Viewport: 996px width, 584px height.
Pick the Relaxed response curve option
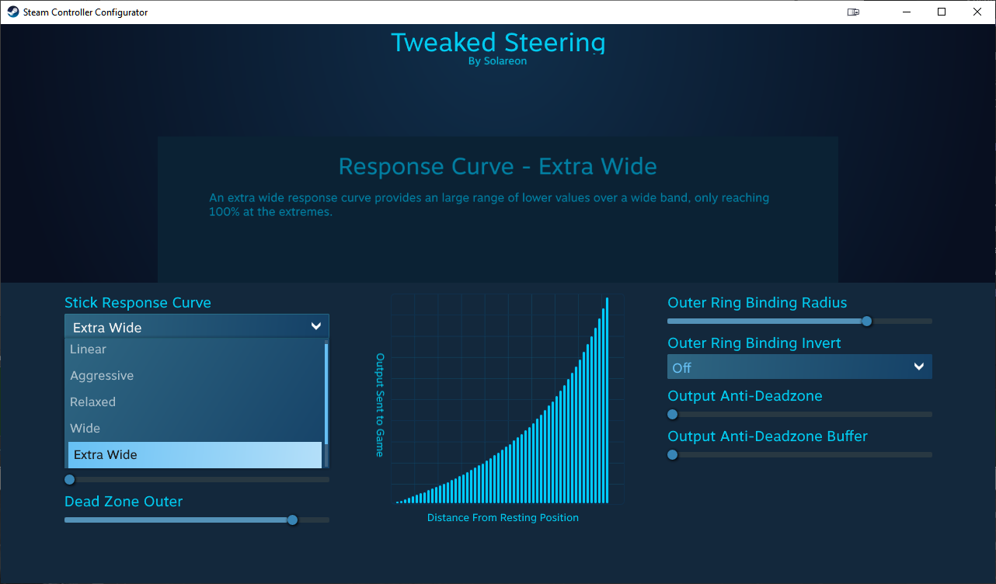[x=195, y=402]
